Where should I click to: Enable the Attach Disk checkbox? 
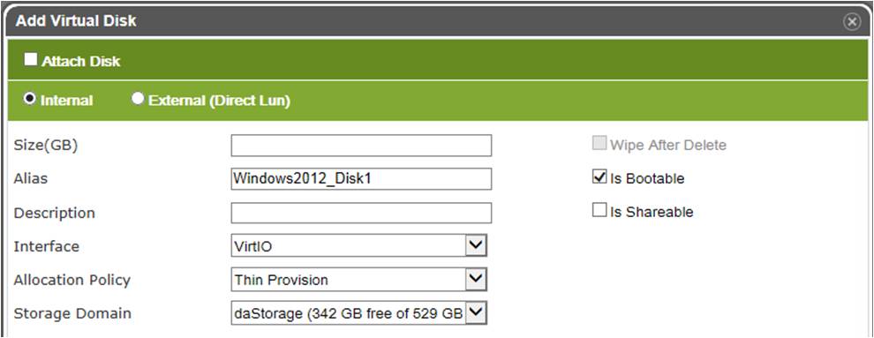point(31,60)
